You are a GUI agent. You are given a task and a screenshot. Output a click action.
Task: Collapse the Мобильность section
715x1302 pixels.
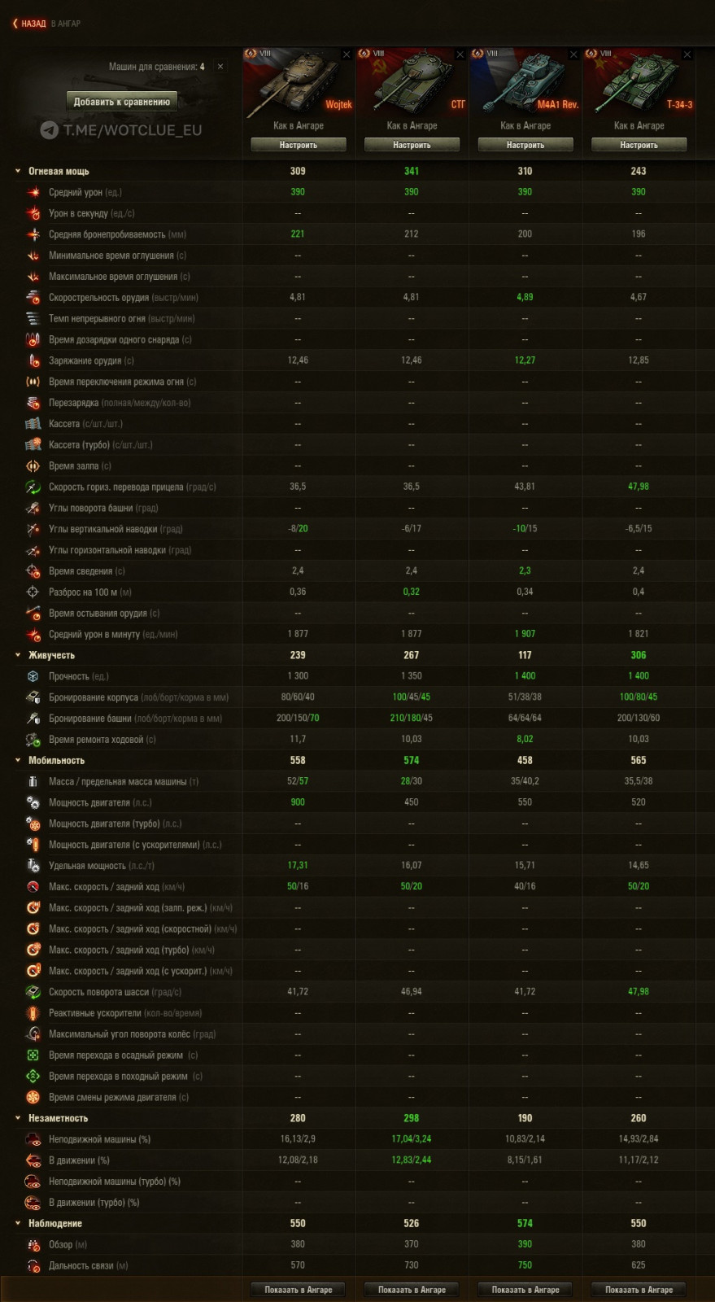click(x=18, y=761)
